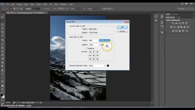Select the Horizontal Type tool

(x=2, y=74)
